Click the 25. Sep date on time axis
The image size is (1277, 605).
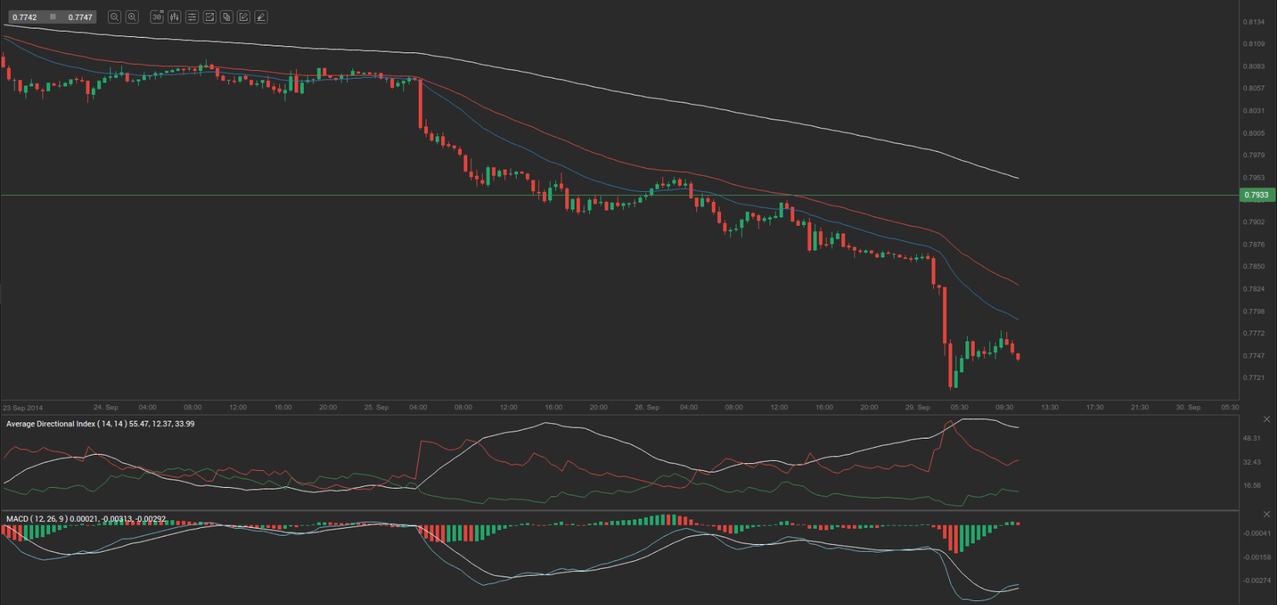[376, 407]
